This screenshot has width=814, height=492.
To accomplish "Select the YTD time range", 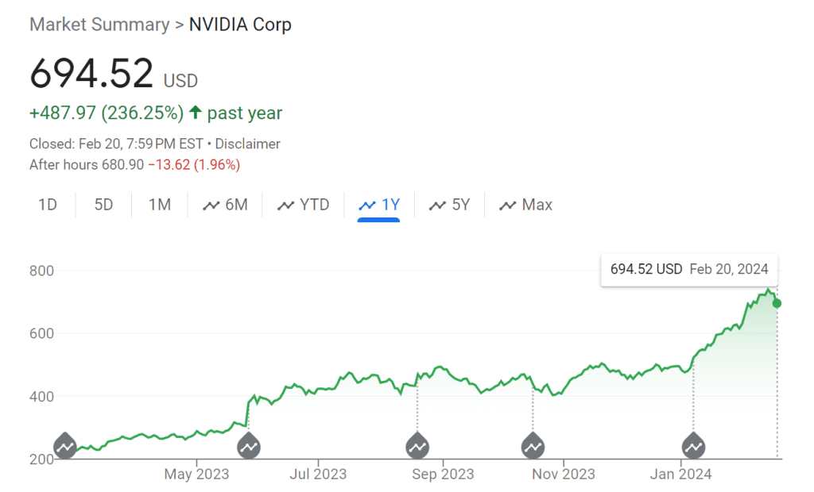I will tap(303, 205).
